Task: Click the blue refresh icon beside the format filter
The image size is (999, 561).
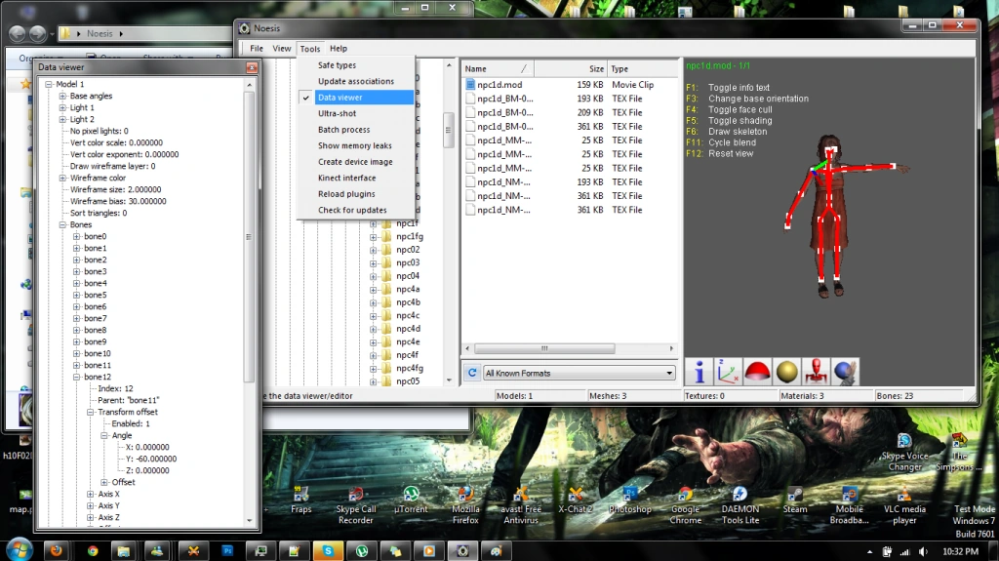Action: coord(472,373)
